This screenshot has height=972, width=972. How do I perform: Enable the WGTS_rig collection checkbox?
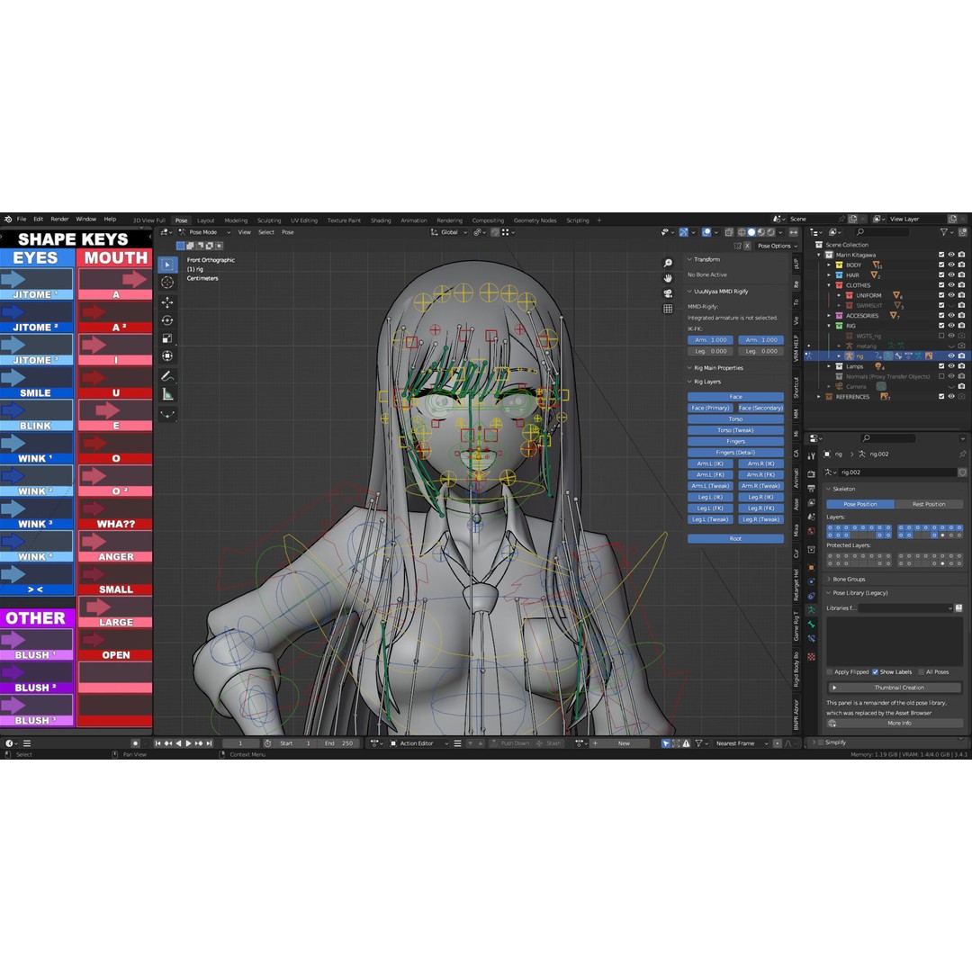(x=941, y=336)
